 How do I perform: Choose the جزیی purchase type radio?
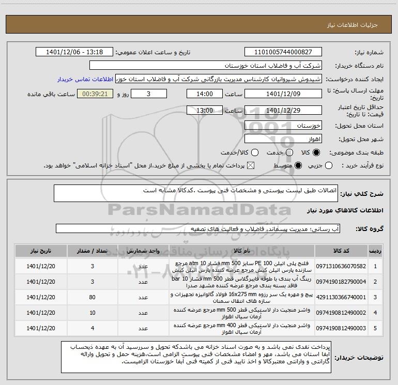pos(329,165)
